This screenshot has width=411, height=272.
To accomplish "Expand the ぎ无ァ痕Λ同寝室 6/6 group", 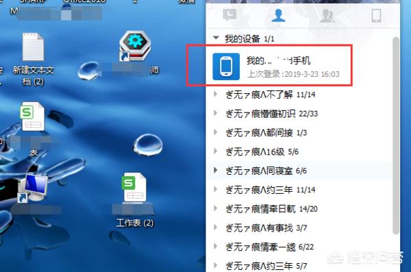I will (216, 170).
